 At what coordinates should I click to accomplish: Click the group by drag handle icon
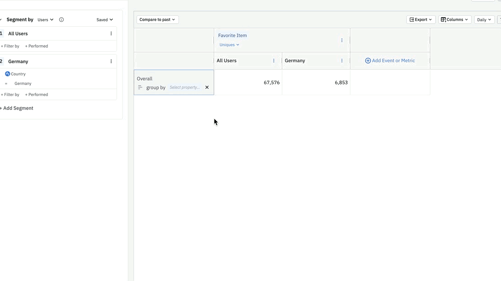tap(140, 87)
